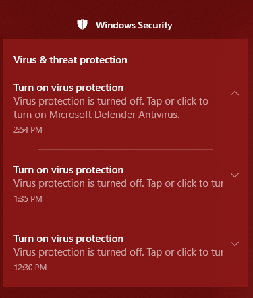Select the 1:35 PM timestamp
This screenshot has height=298, width=253.
click(28, 199)
